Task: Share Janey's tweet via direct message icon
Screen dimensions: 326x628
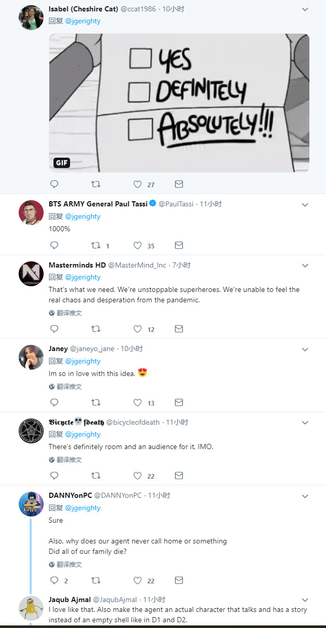Action: [179, 402]
